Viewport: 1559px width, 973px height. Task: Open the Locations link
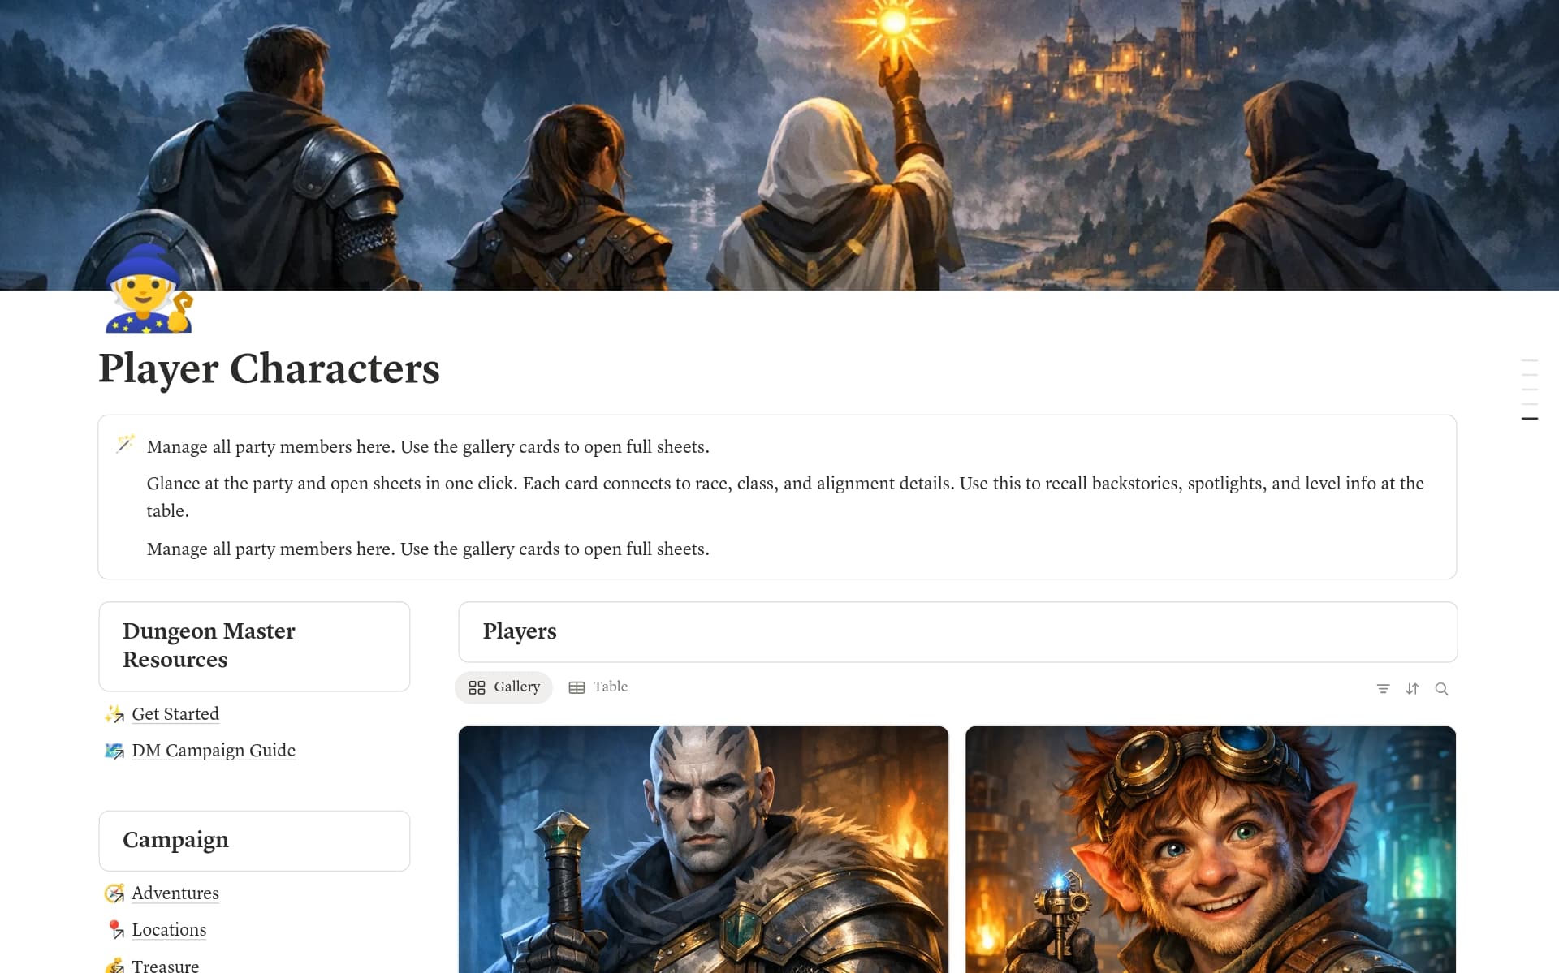pyautogui.click(x=169, y=930)
